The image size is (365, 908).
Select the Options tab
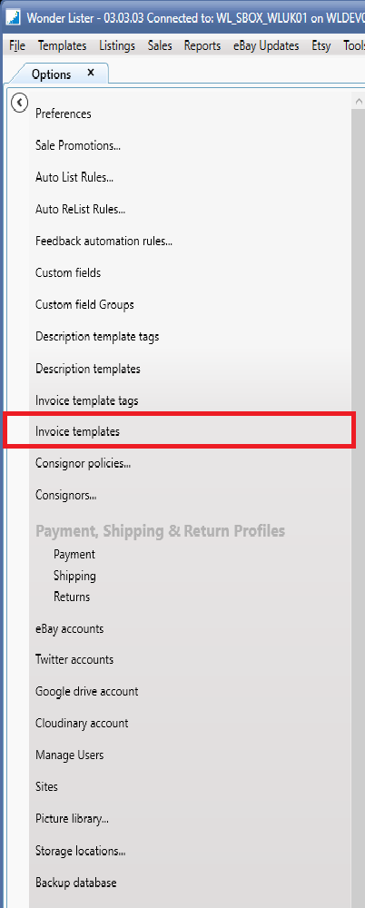pyautogui.click(x=52, y=74)
